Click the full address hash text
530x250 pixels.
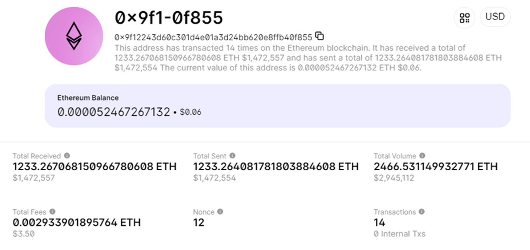click(x=213, y=37)
